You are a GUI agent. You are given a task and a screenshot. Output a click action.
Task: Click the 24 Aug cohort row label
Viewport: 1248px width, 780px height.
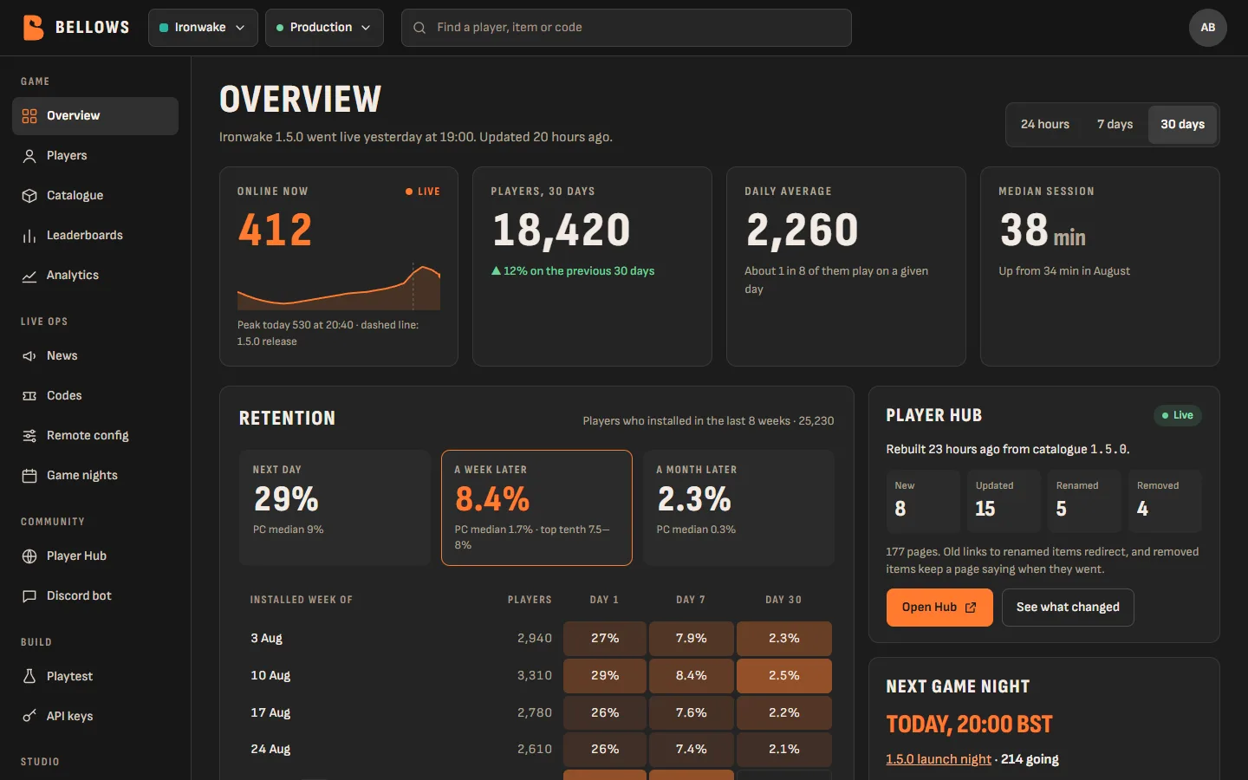pyautogui.click(x=270, y=750)
